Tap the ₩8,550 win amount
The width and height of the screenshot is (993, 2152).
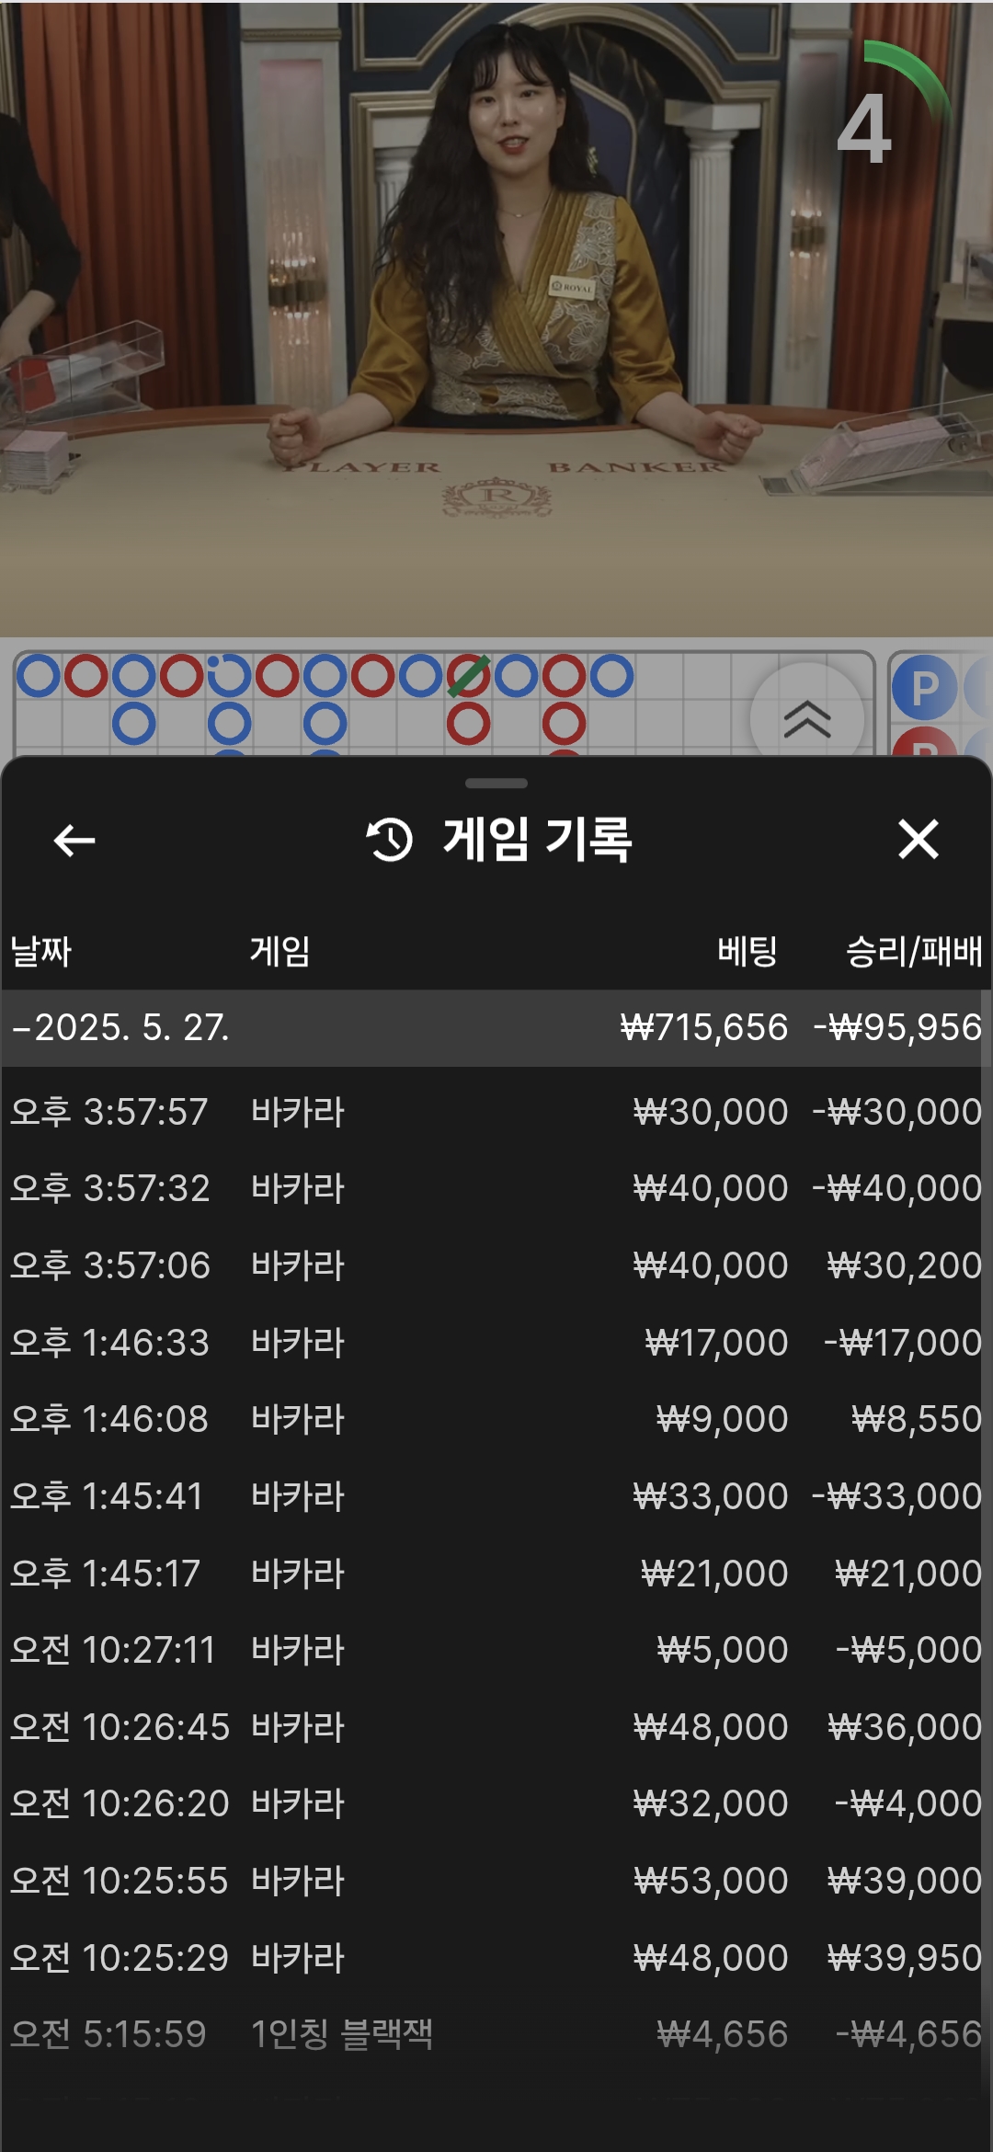[x=917, y=1419]
